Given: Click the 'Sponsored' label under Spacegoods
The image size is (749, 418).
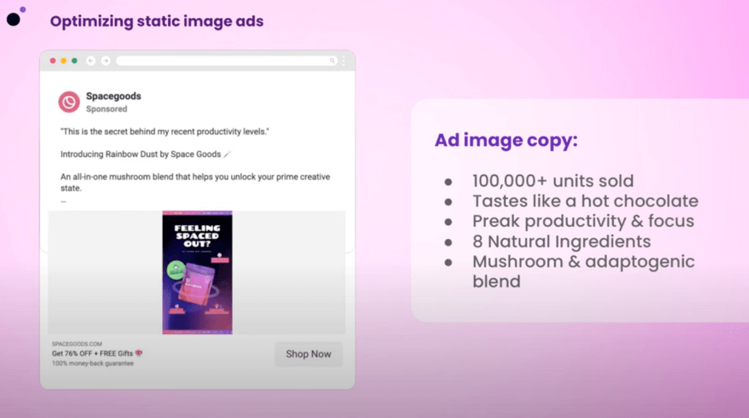Looking at the screenshot, I should (x=107, y=109).
